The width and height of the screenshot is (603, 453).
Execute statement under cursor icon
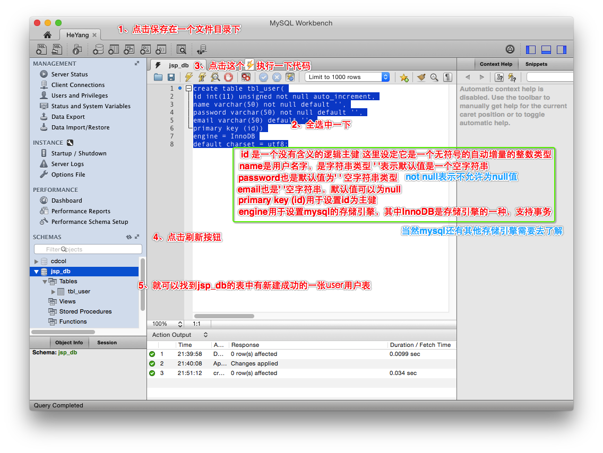tap(202, 77)
